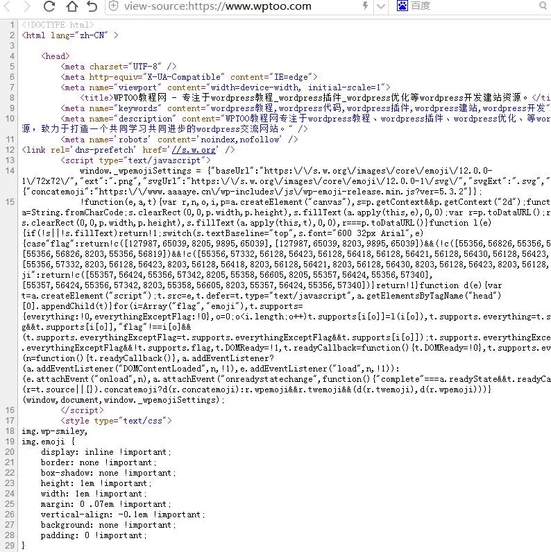Click the border: none !important line
This screenshot has width=551, height=552.
pos(99,462)
